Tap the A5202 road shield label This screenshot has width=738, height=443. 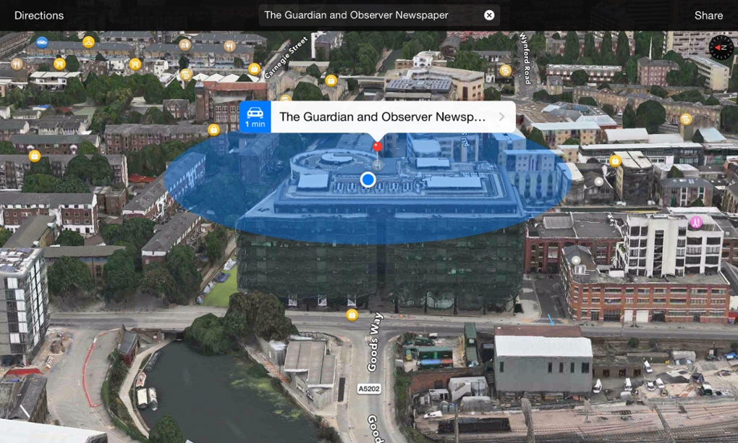tap(369, 389)
